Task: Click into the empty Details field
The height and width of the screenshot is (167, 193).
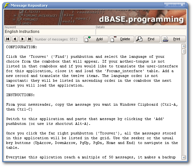Action: 140,32
